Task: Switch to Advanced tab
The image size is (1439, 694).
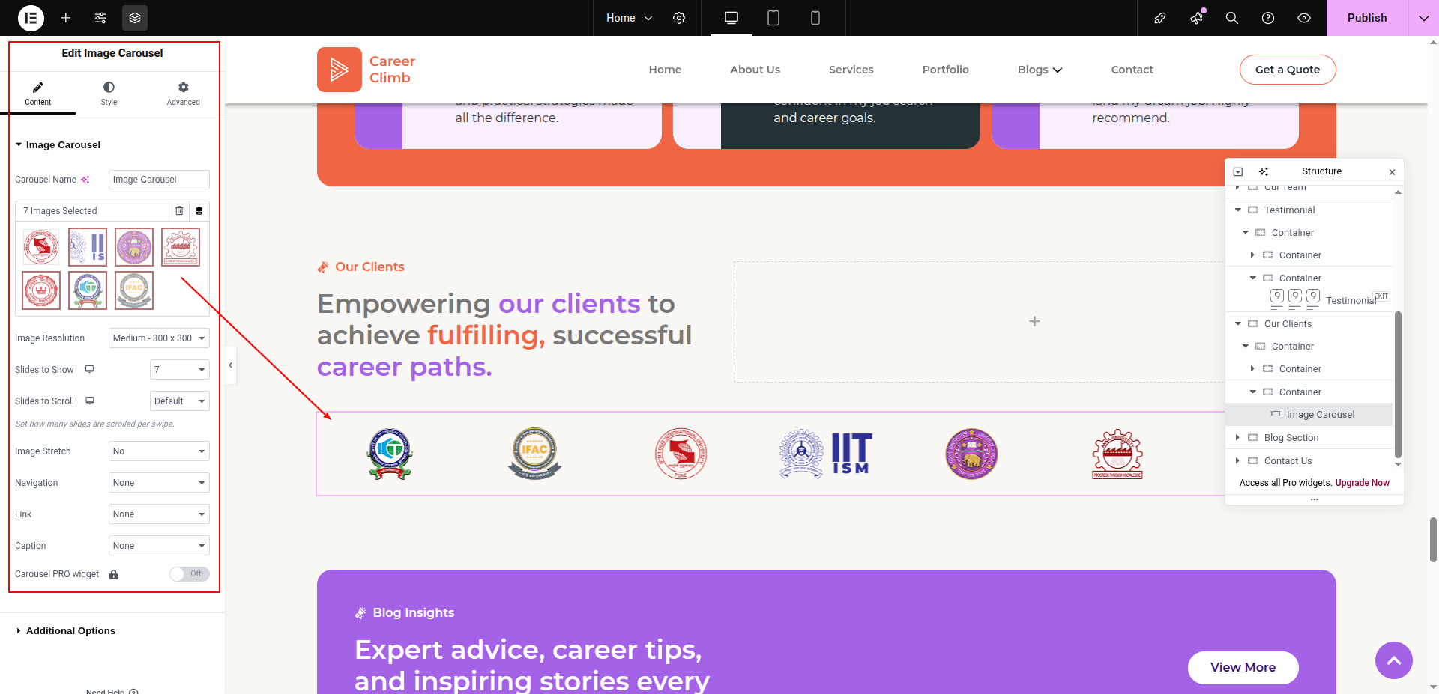Action: [x=184, y=94]
